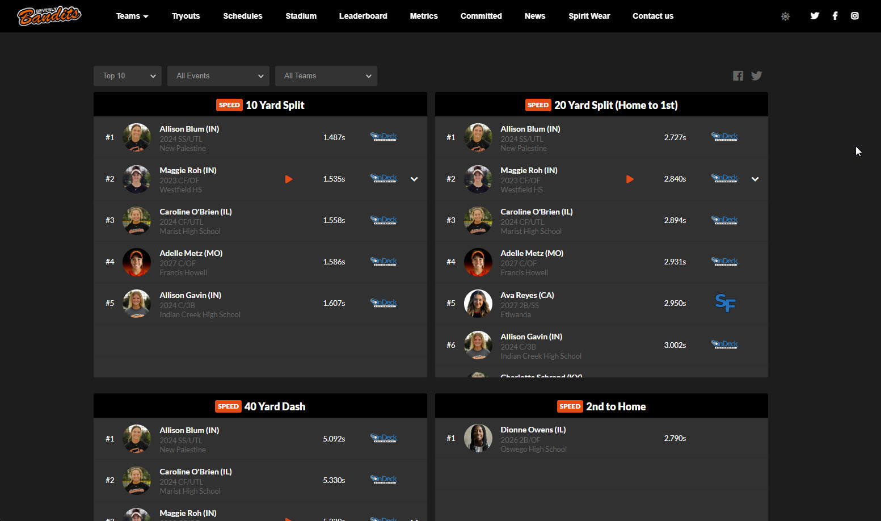Click the SF logo beside Ava Reyes
Viewport: 881px width, 521px height.
725,303
